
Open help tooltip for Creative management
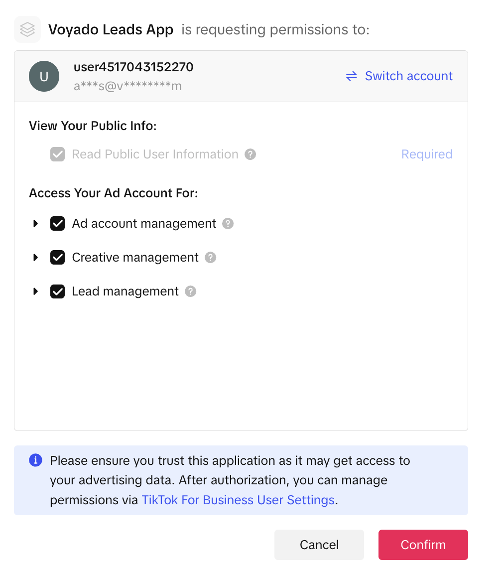pyautogui.click(x=210, y=258)
